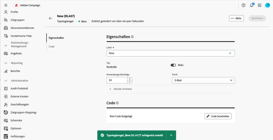
Task: Open the help question mark icon
Action: (244, 5)
